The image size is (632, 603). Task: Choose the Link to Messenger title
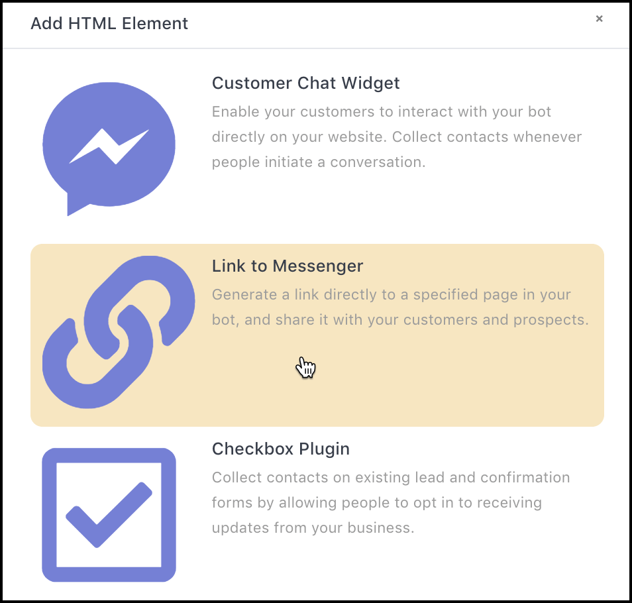[x=288, y=266]
